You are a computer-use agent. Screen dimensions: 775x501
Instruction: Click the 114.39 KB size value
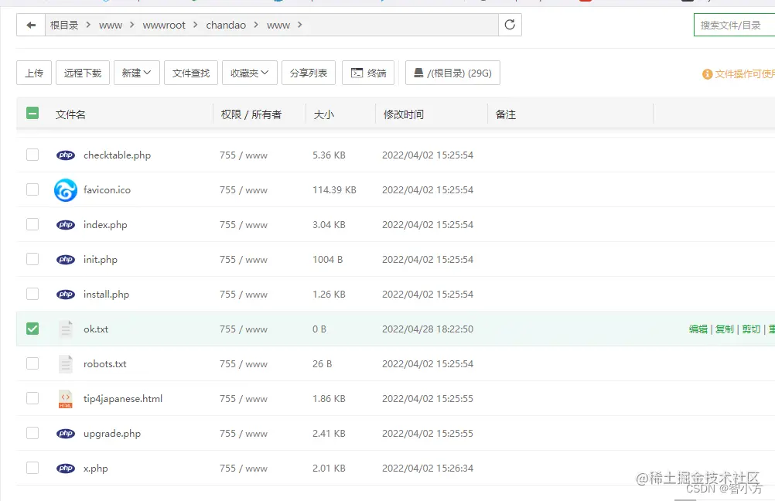click(x=334, y=190)
